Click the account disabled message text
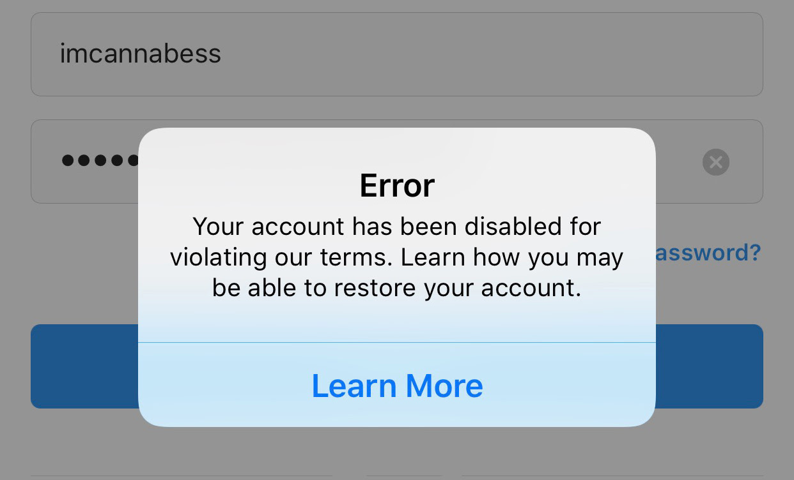 [397, 257]
